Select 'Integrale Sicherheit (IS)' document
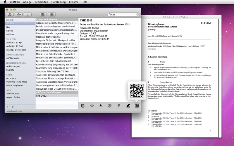Screen dimensions: 234x146 (57, 37)
